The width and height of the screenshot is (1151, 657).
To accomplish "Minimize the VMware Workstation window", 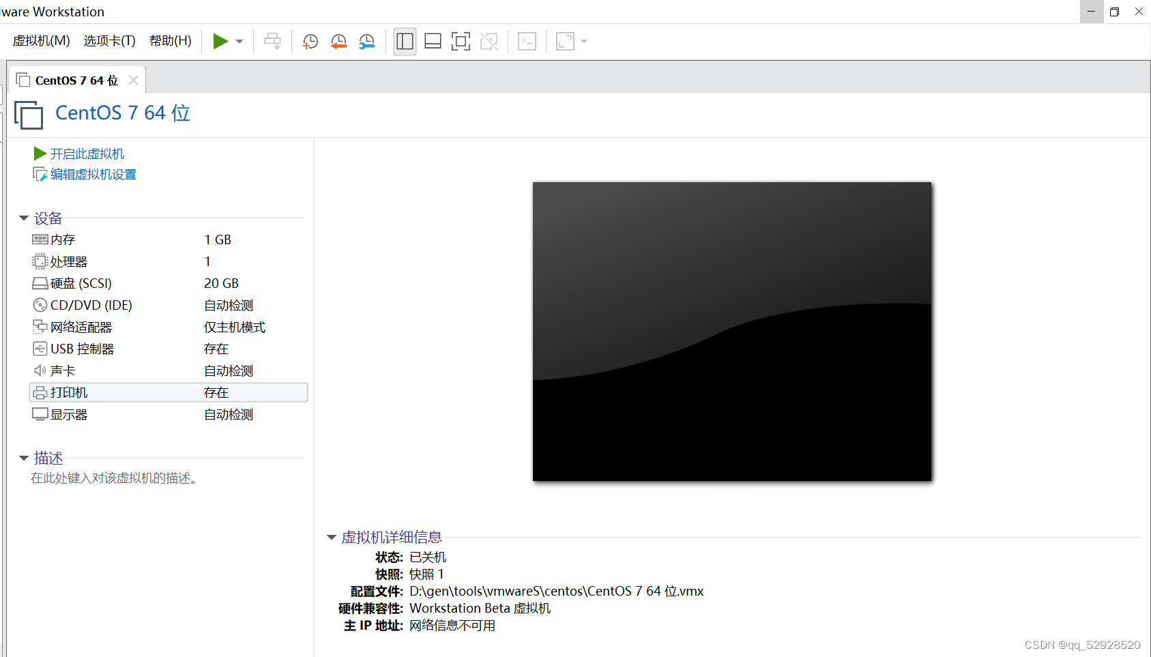I will [x=1091, y=12].
